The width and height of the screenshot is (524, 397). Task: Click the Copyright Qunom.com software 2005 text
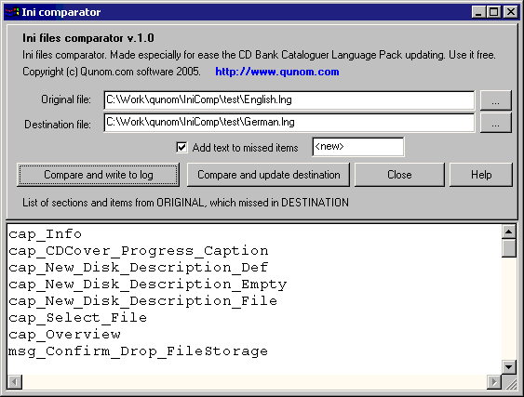112,72
